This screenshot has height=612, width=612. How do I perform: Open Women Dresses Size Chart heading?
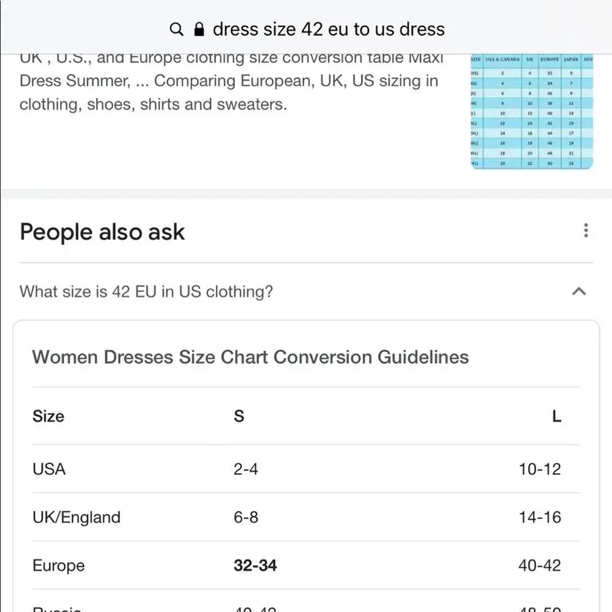[x=250, y=357]
